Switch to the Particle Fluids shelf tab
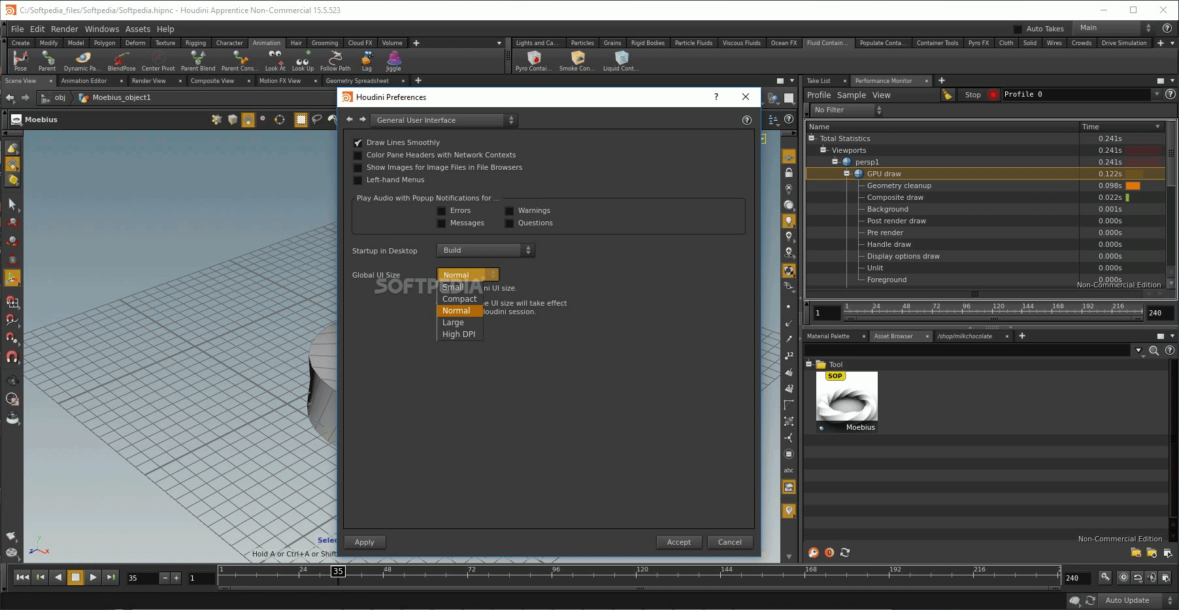 (693, 43)
